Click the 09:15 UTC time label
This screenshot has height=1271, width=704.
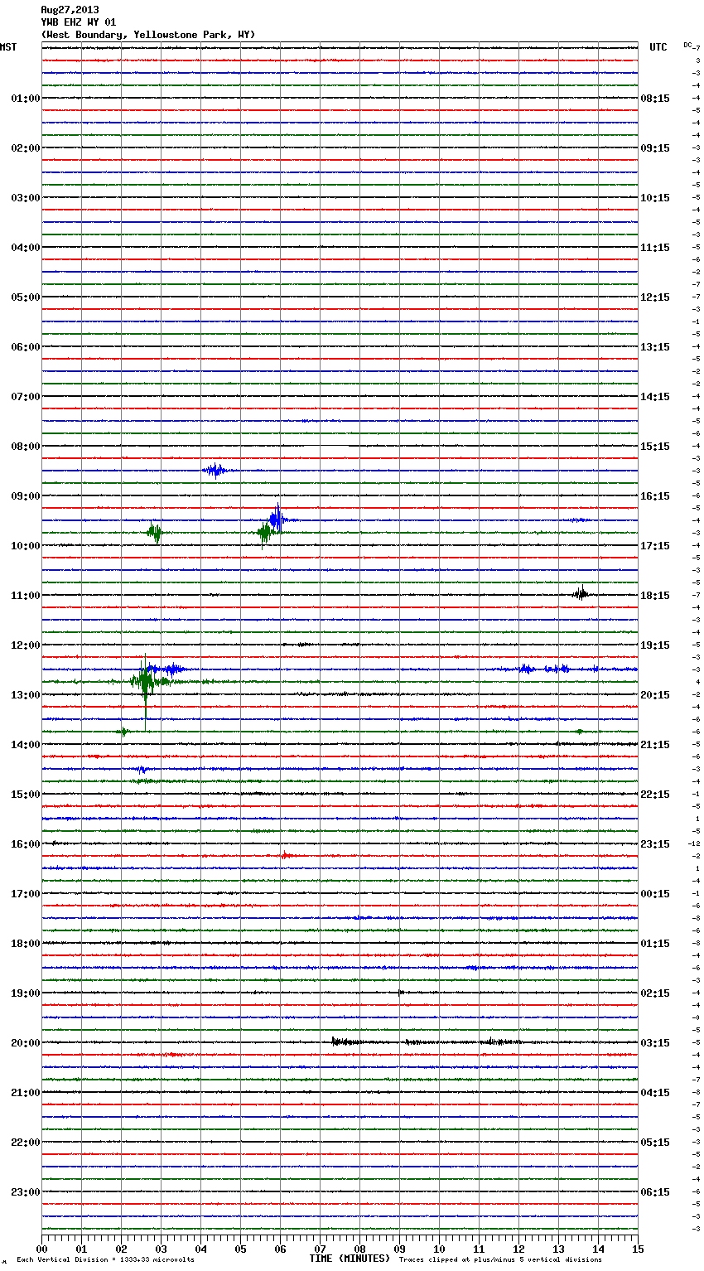[655, 148]
